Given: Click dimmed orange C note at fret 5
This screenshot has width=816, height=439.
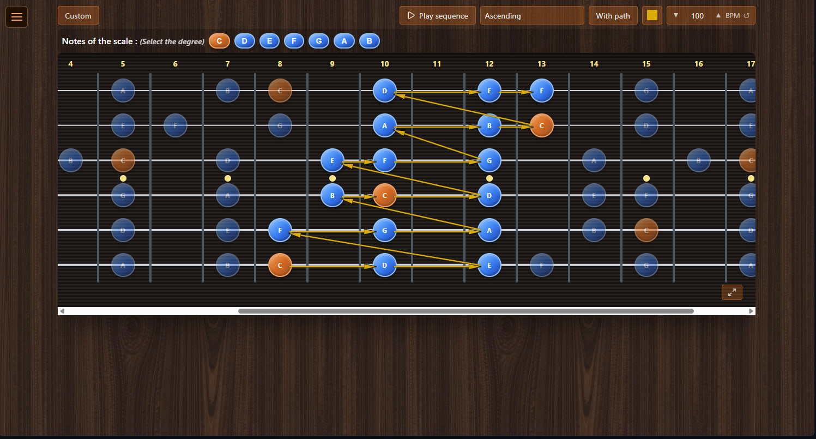Looking at the screenshot, I should tap(123, 160).
